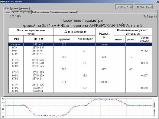Click the Таблица 1.1 label

pos(150,17)
